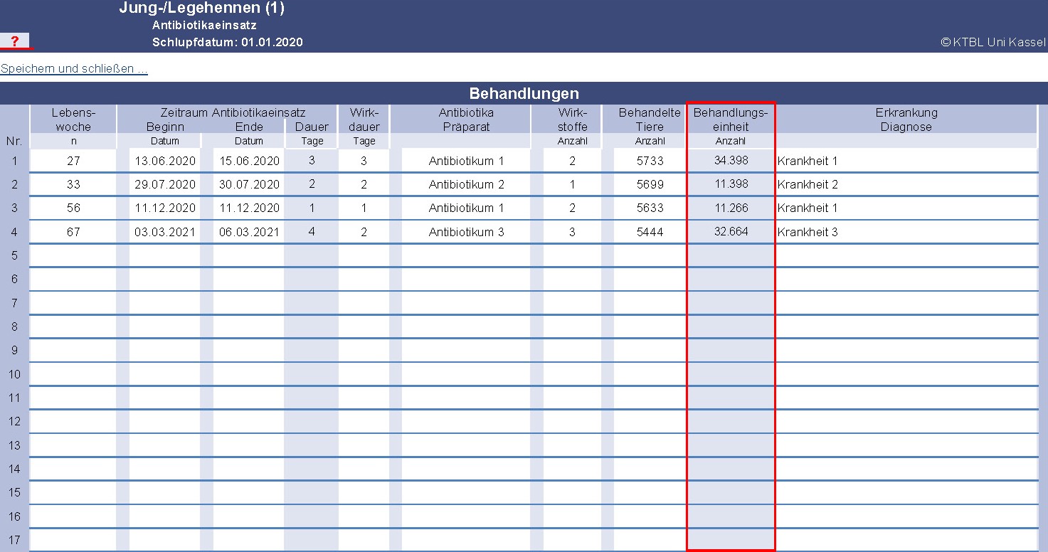
Task: Click 'Speichern und schließen ...' link
Action: click(74, 69)
